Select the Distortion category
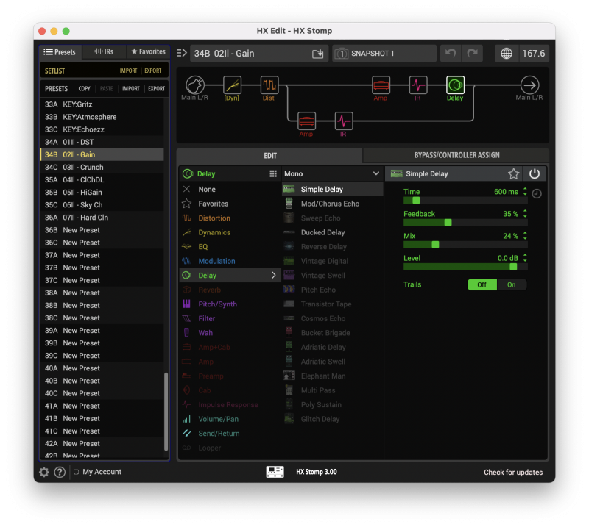The height and width of the screenshot is (527, 589). click(x=230, y=218)
